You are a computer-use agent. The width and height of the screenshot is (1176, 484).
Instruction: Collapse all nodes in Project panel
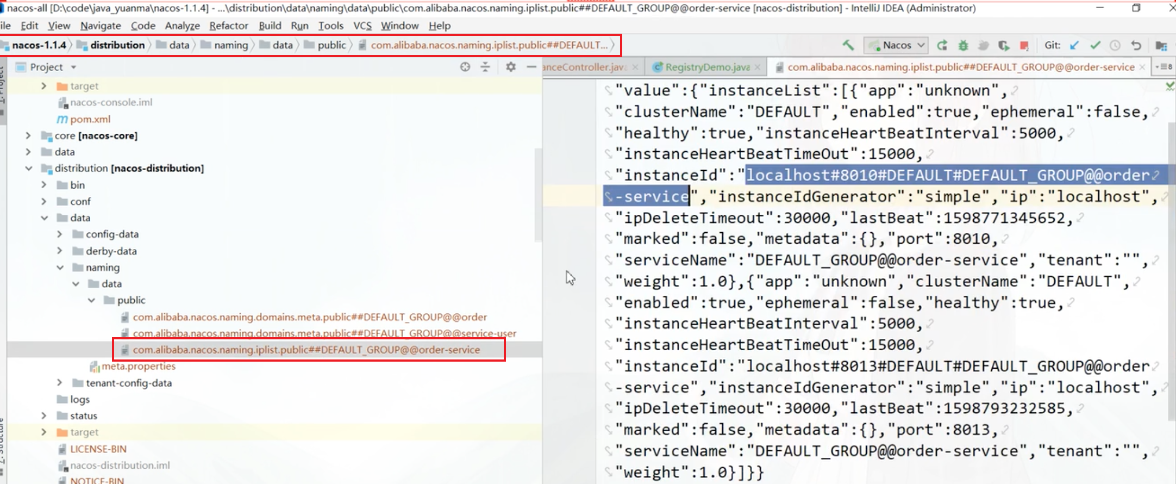pyautogui.click(x=485, y=67)
